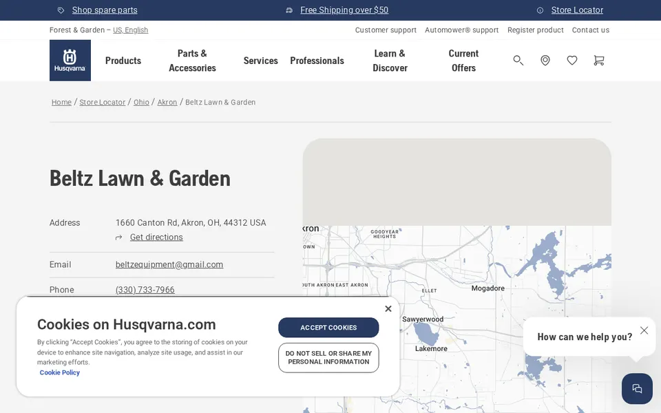The width and height of the screenshot is (661, 413).
Task: Click the Shop spare parts link
Action: [x=105, y=10]
